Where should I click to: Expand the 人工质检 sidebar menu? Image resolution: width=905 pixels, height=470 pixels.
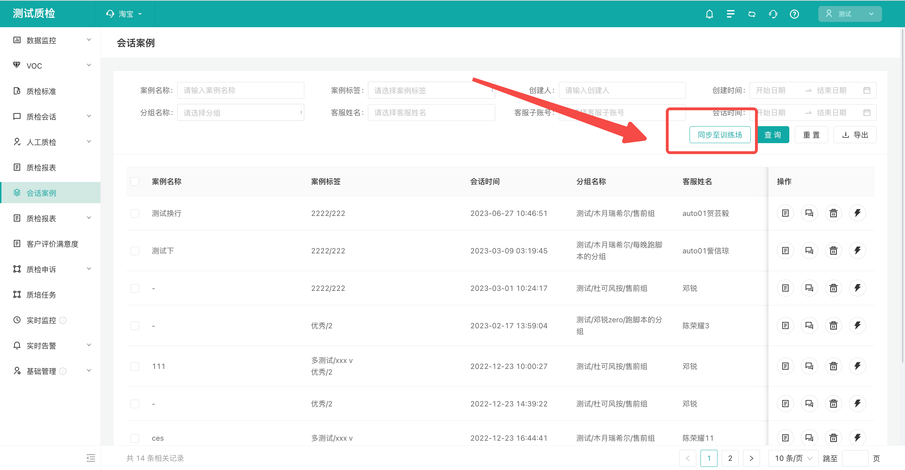(51, 142)
